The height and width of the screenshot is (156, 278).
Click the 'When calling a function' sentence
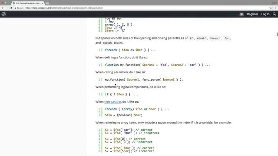click(121, 72)
